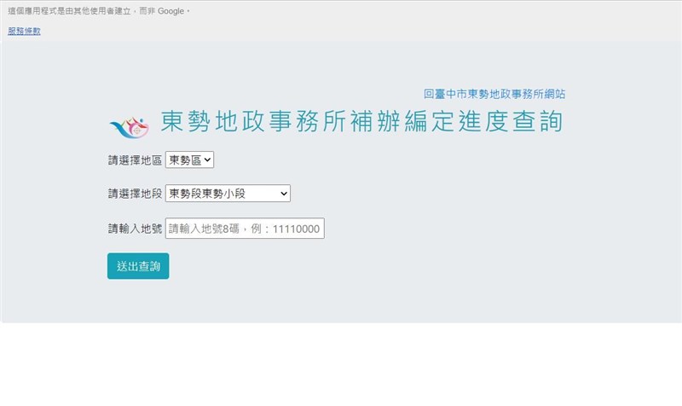The height and width of the screenshot is (406, 682).
Task: Click the 請選擇地區 label
Action: coord(135,159)
